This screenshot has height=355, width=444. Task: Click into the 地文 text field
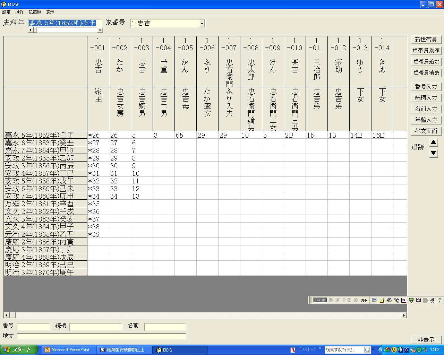click(x=101, y=336)
